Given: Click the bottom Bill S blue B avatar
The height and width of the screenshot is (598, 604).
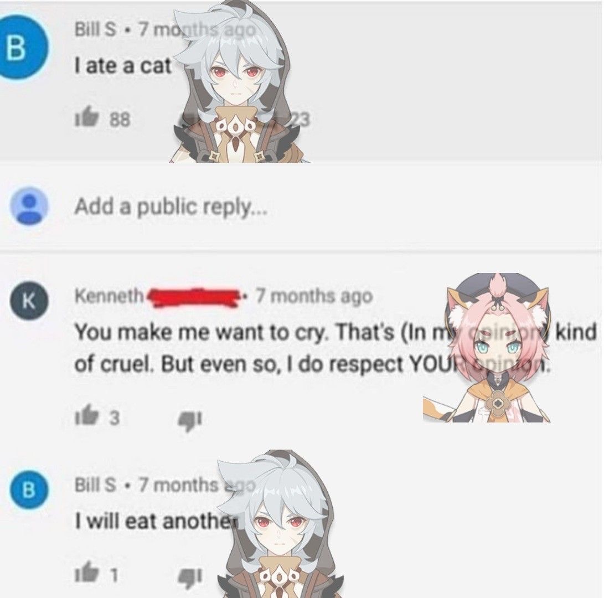Looking at the screenshot, I should (x=29, y=489).
